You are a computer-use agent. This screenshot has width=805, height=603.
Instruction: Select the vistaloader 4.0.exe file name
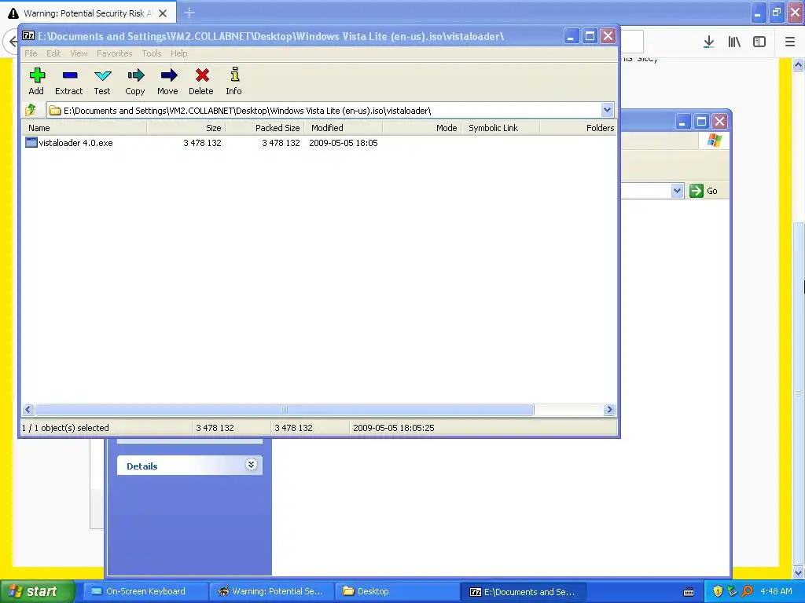pos(76,143)
